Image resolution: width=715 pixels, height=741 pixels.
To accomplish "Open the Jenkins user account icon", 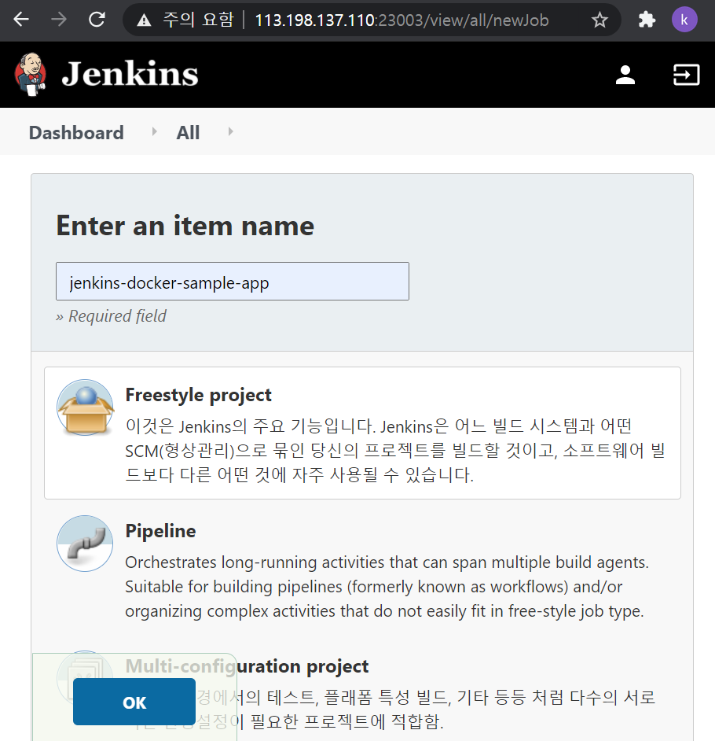I will pyautogui.click(x=625, y=75).
